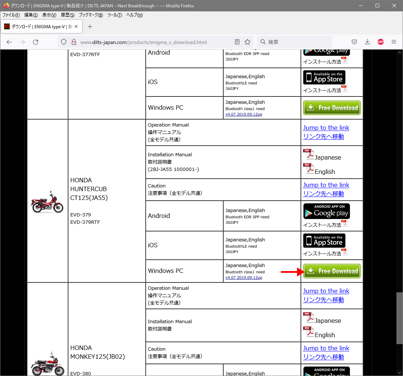Go back to the previous page

point(9,42)
